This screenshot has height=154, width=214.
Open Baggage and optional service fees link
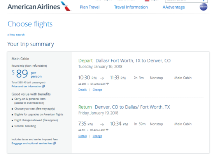pyautogui.click(x=32, y=143)
